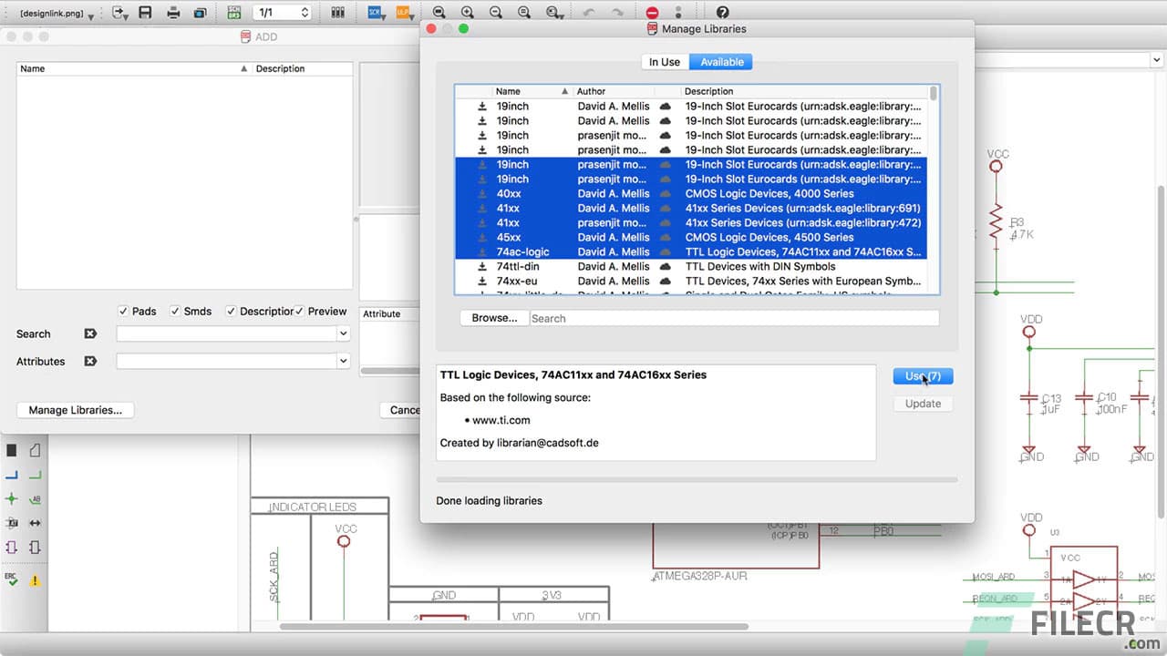Click the Use (7) button
The width and height of the screenshot is (1167, 656).
point(923,376)
